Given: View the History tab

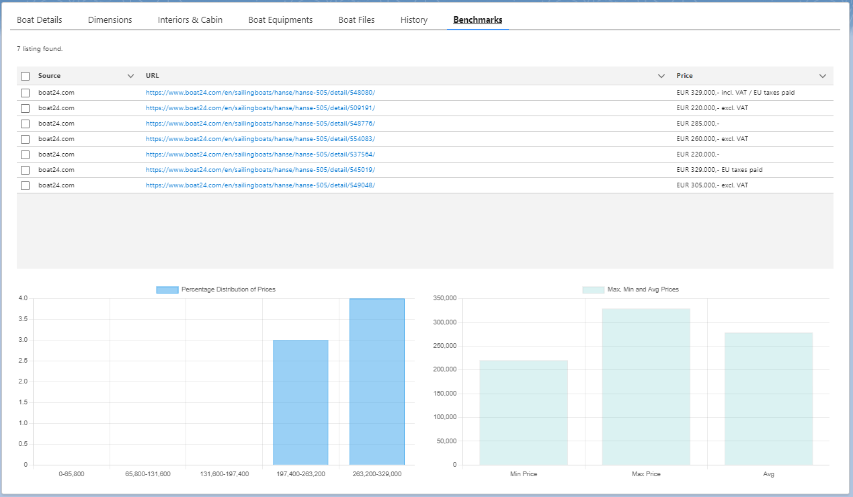Looking at the screenshot, I should click(x=414, y=20).
